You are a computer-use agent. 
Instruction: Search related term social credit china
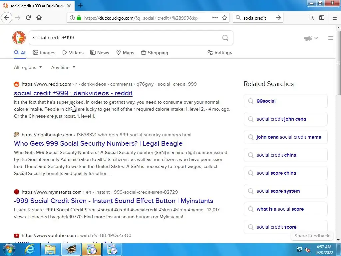click(285, 155)
